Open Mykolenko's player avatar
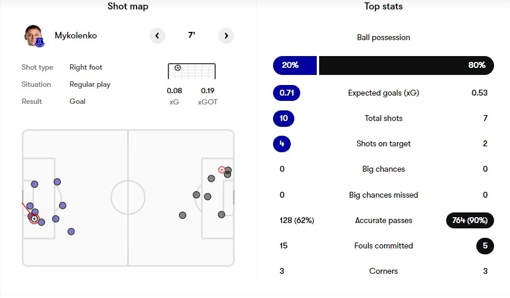This screenshot has width=510, height=298. 34,35
